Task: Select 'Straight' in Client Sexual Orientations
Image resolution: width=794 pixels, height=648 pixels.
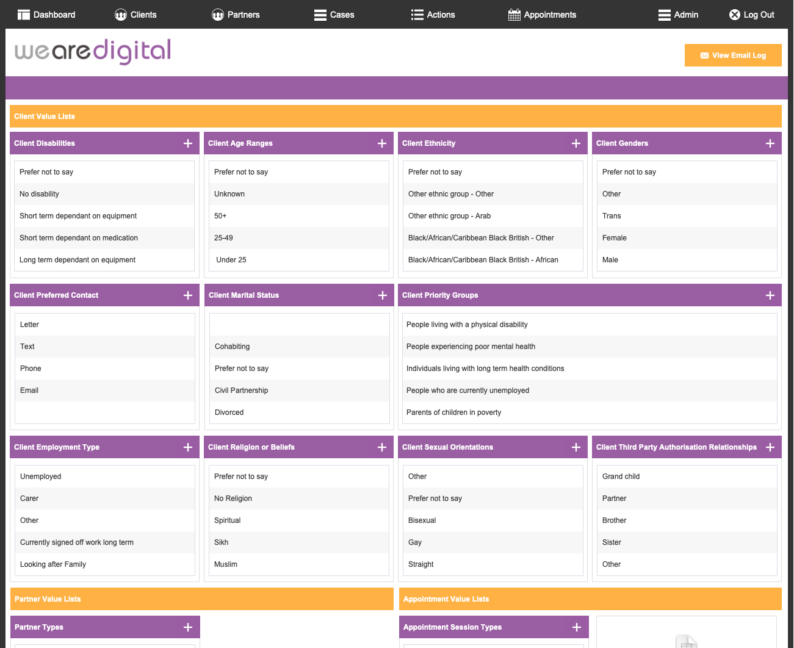Action: (x=493, y=564)
